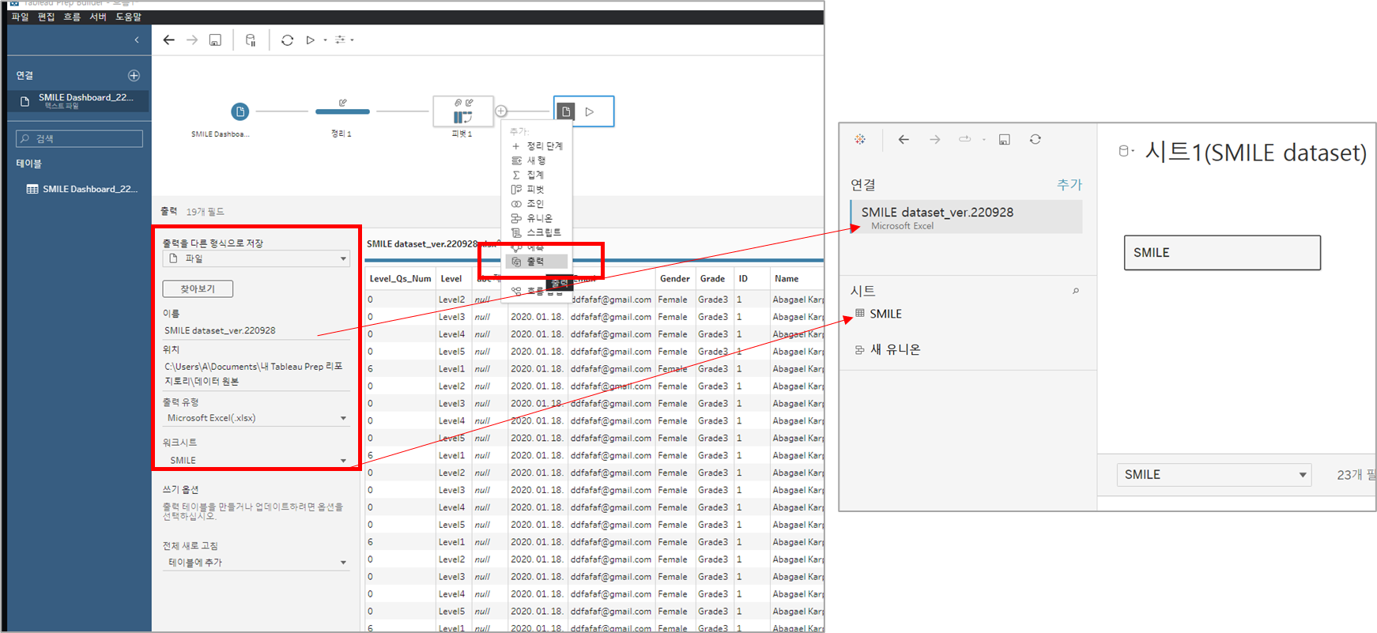
Task: Open the Microsoft Excel(.xlsx) output type dropdown
Action: coord(256,418)
